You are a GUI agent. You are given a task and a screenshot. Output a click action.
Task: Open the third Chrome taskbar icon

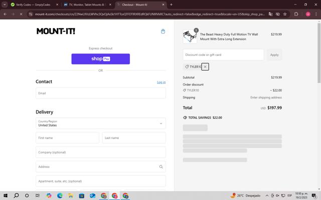[x=125, y=195]
